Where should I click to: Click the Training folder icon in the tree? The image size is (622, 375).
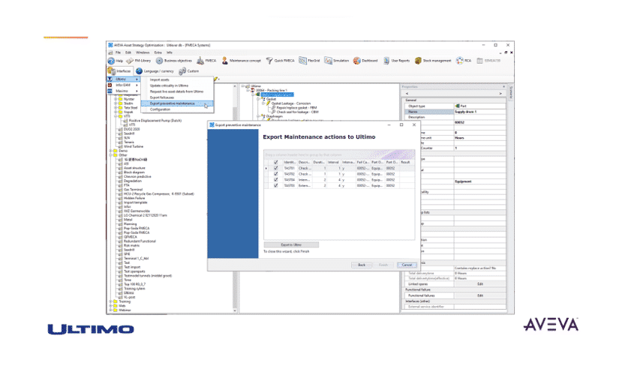pyautogui.click(x=116, y=301)
